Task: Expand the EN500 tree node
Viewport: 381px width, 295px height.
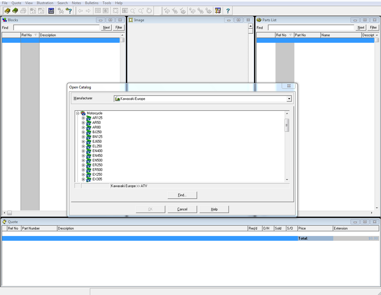Action: [83, 160]
